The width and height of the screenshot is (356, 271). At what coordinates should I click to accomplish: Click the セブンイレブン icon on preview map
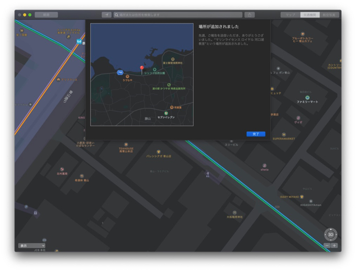166,113
